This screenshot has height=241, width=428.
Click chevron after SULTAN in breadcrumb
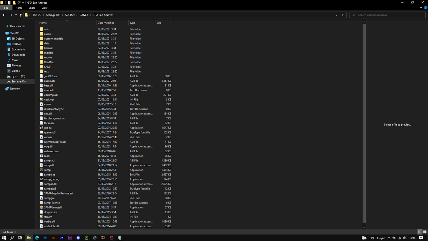click(x=77, y=15)
